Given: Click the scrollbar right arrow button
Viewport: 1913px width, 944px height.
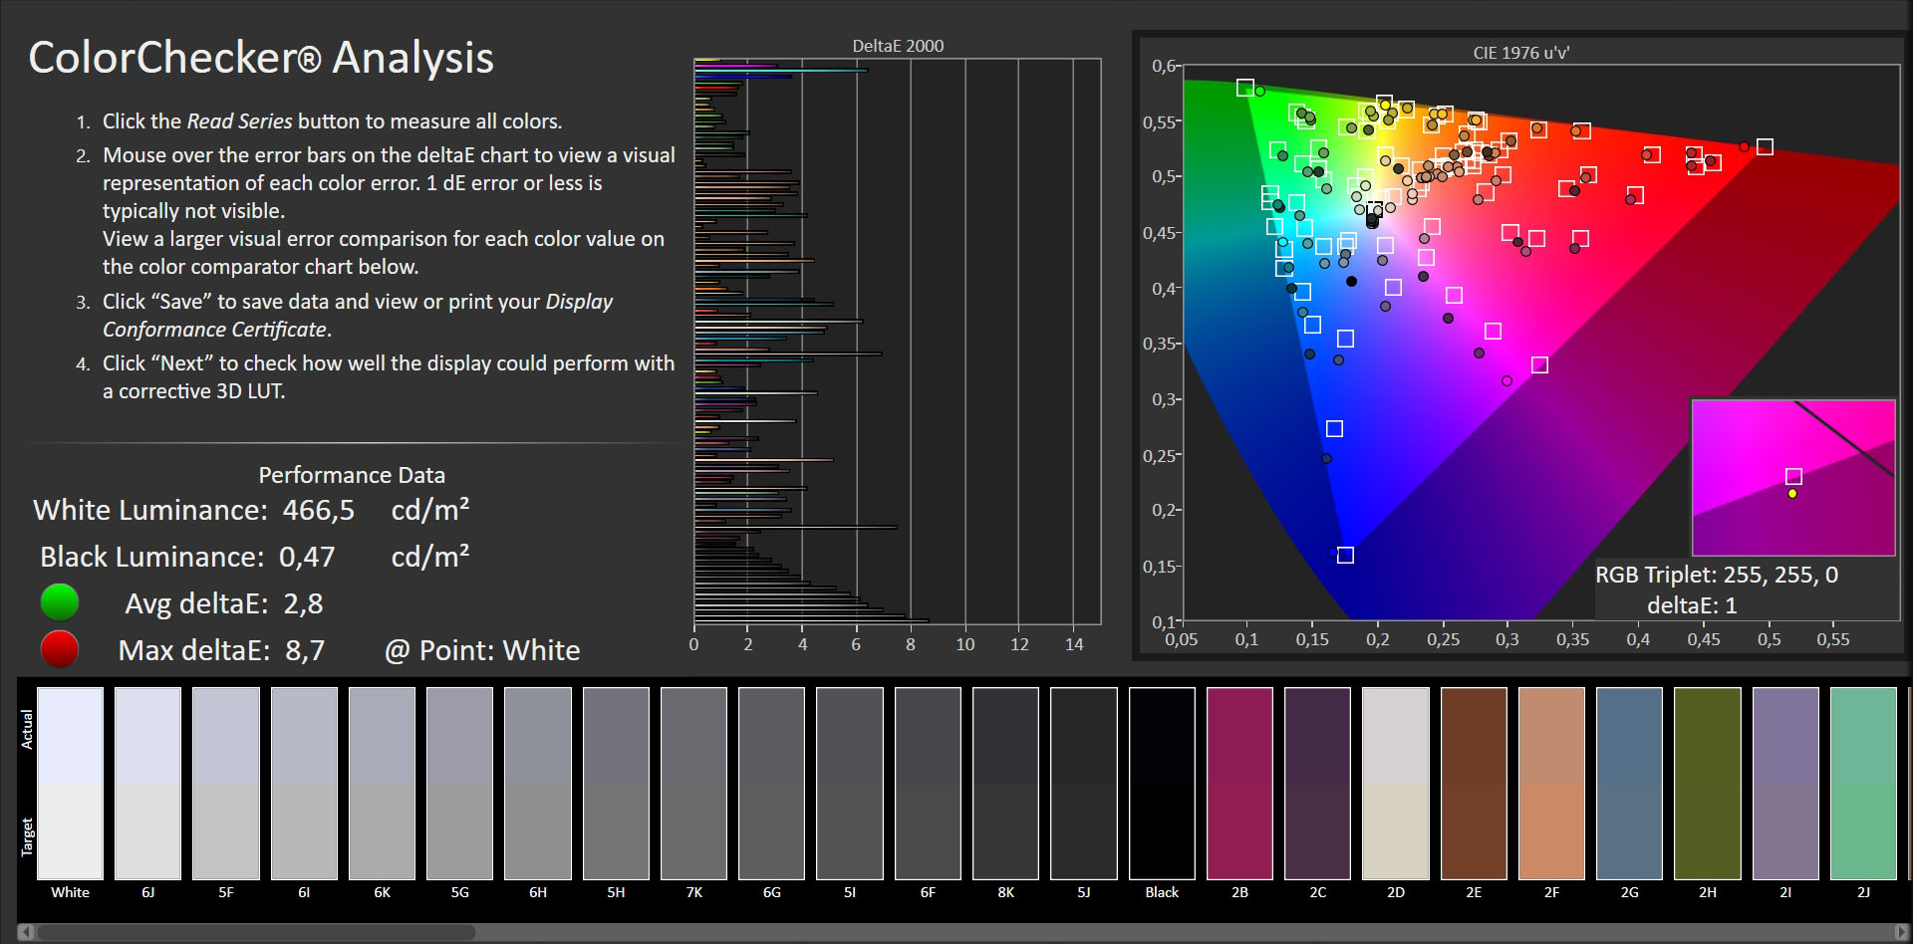Looking at the screenshot, I should click(1902, 932).
